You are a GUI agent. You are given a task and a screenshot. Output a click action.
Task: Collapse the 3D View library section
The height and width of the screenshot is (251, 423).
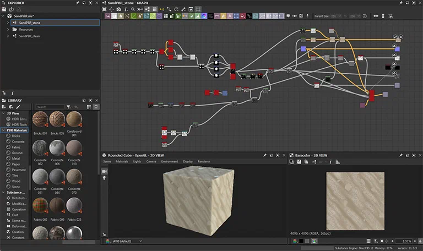click(3, 113)
